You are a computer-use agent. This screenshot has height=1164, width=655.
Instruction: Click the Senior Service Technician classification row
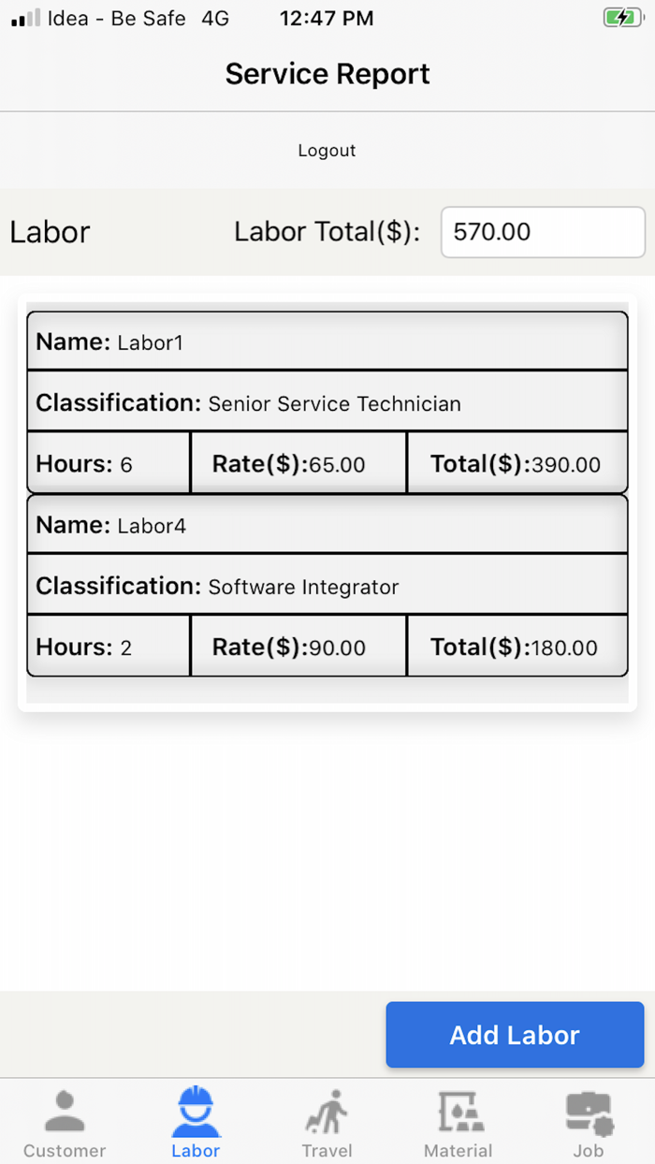(x=327, y=402)
